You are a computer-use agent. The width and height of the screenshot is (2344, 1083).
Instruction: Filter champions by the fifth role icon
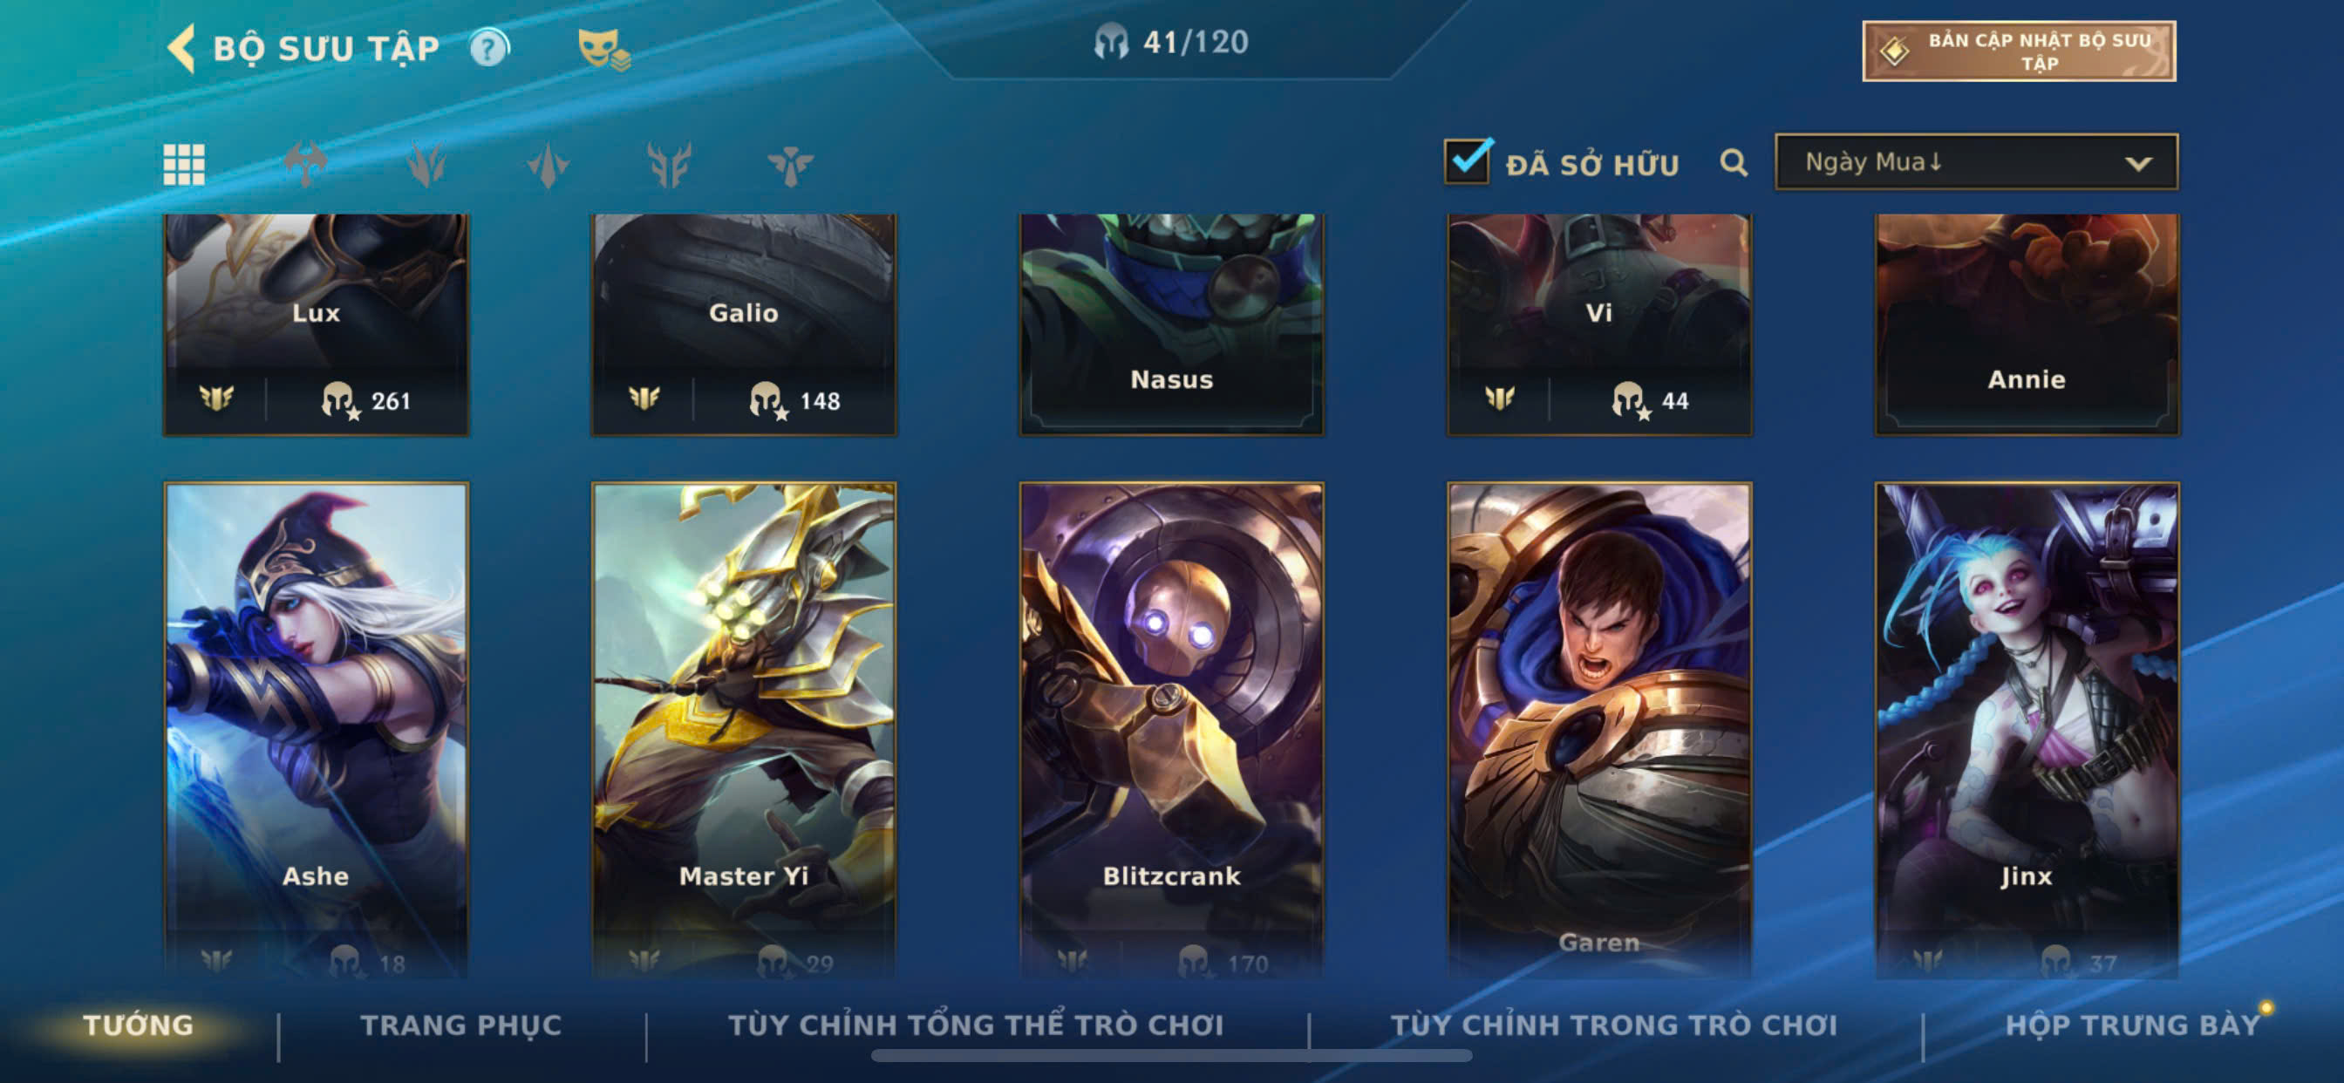(x=669, y=165)
